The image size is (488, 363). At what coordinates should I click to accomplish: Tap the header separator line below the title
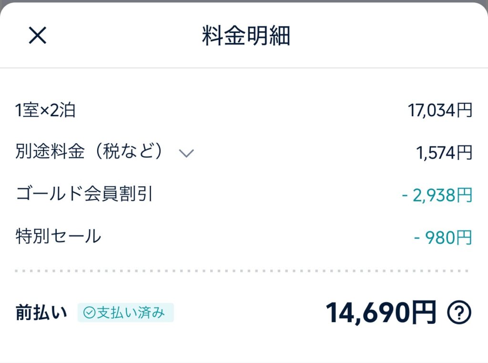click(x=244, y=68)
